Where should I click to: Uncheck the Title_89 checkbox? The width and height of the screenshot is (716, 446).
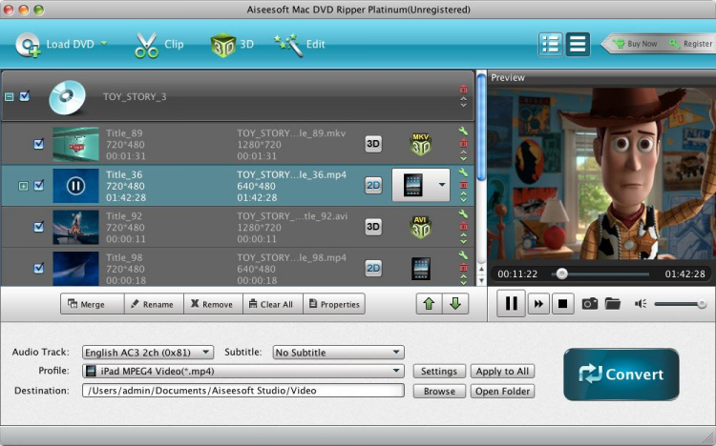click(39, 144)
